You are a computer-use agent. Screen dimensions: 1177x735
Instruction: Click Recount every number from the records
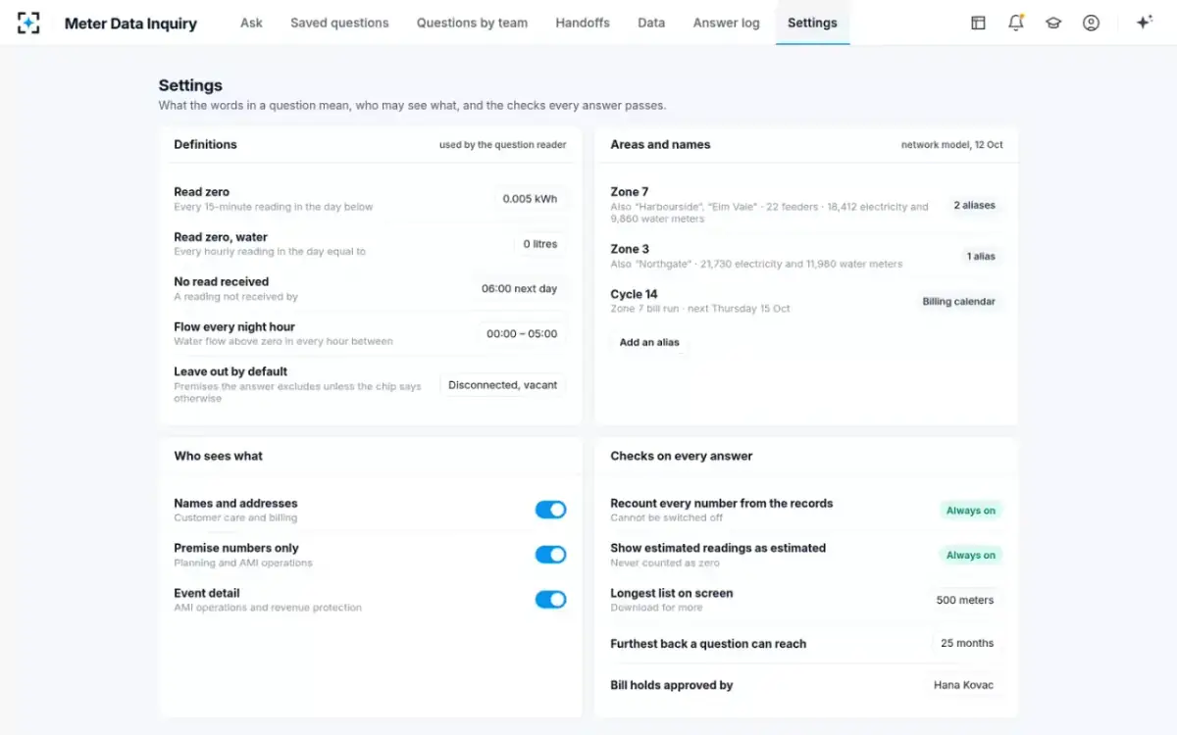(721, 504)
